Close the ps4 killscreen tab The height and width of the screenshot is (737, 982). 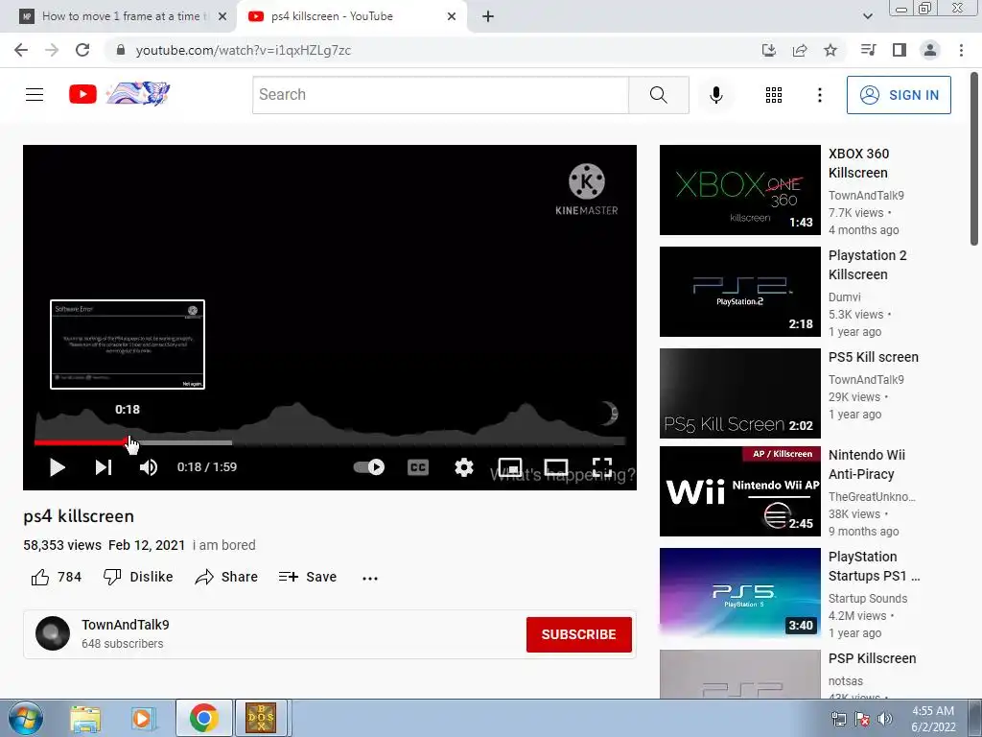[x=452, y=16]
